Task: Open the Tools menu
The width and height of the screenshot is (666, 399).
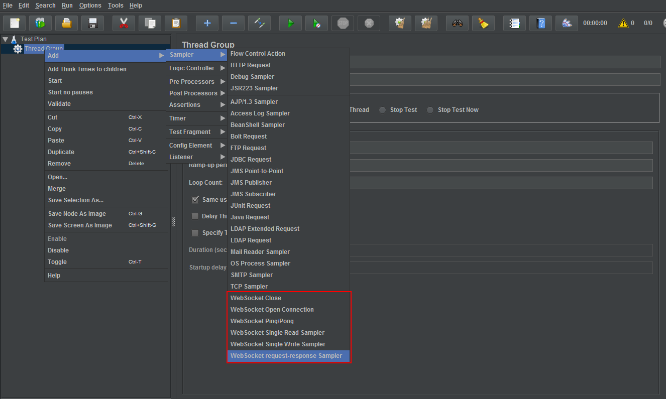Action: click(116, 6)
